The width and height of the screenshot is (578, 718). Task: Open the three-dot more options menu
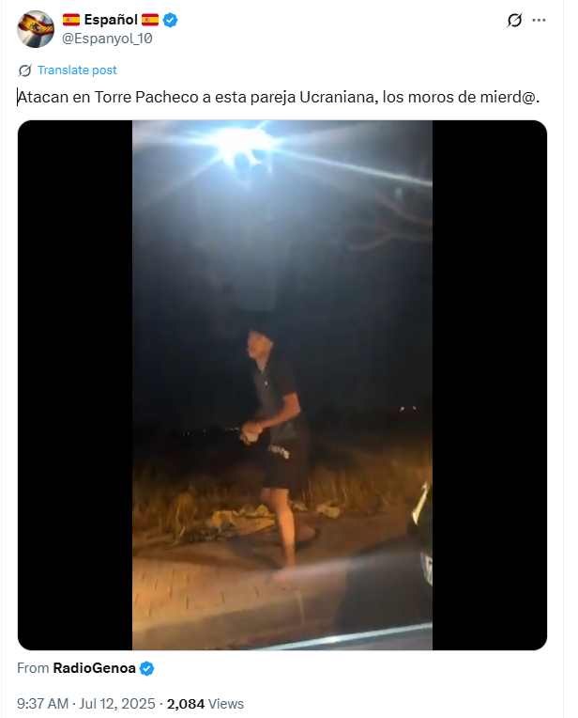[x=540, y=20]
